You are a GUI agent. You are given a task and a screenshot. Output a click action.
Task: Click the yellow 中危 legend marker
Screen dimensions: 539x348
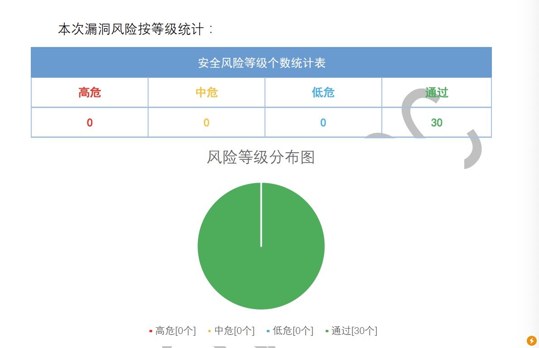(209, 331)
